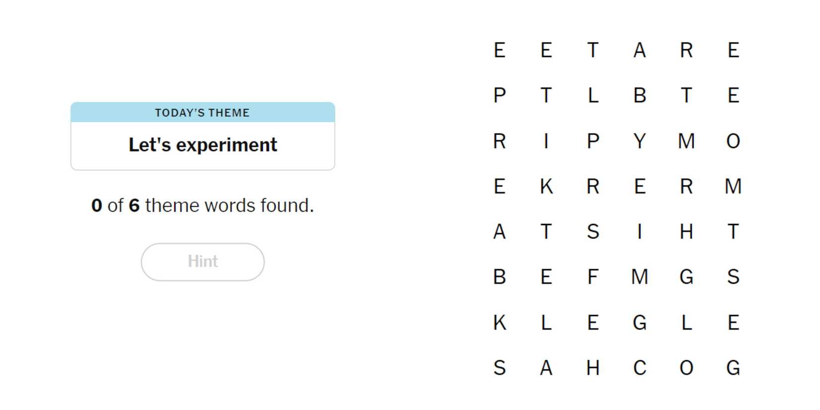820x410 pixels.
Task: Choose the bottom-right corner letter G
Action: (x=733, y=368)
